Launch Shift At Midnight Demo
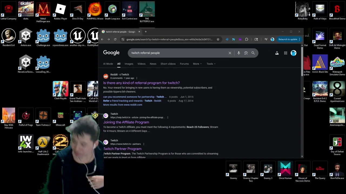346x194 pixels. click(337, 39)
